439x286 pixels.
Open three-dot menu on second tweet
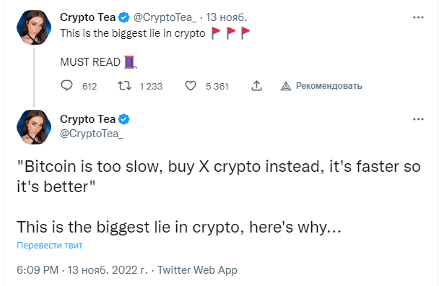pyautogui.click(x=418, y=119)
